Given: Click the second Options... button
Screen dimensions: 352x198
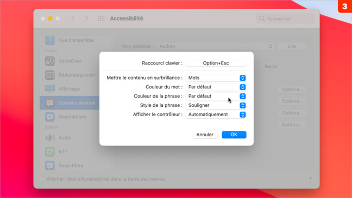Looking at the screenshot, I should coord(292,101).
